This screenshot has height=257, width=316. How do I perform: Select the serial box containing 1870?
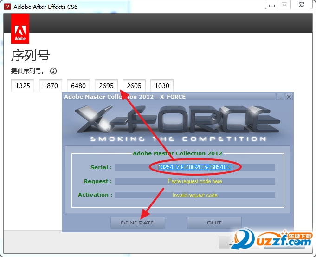[x=51, y=86]
